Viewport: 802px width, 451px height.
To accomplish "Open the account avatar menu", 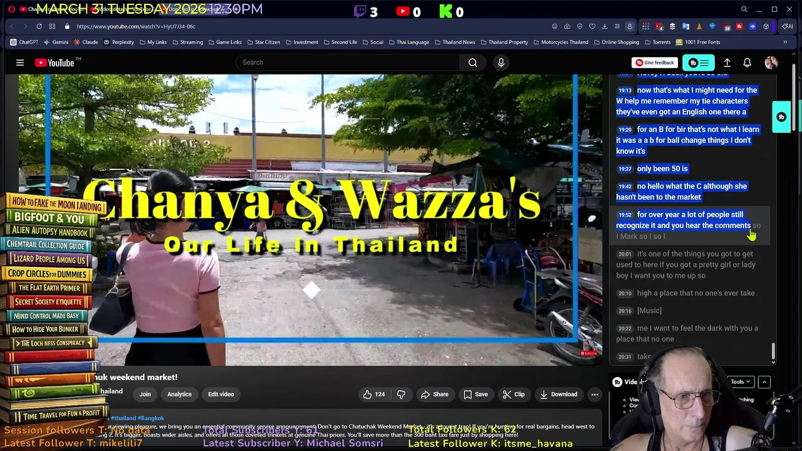I will 771,63.
